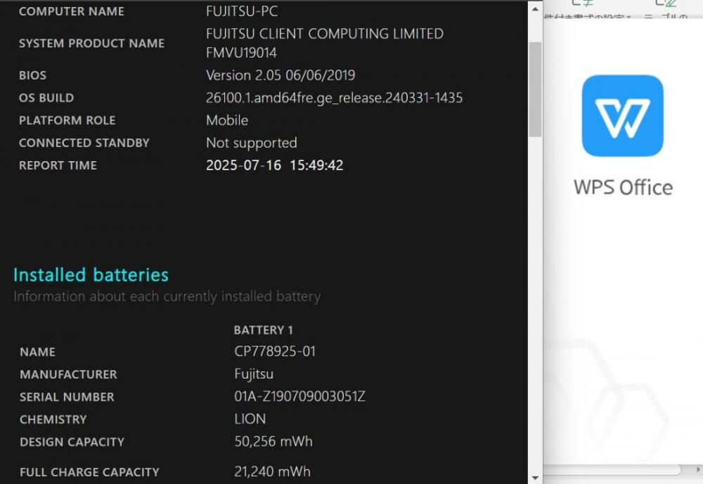Screen dimensions: 703x484
Task: Click the "SYSTEM PRODUCT NAME" label
Action: point(91,43)
